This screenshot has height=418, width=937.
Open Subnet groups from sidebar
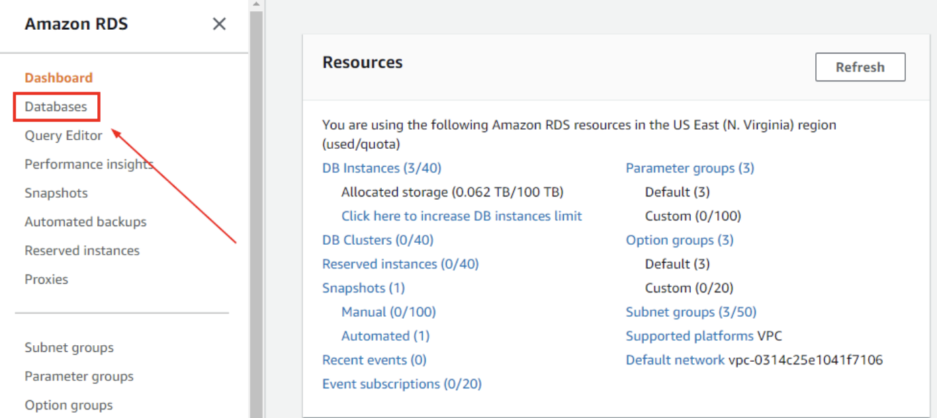tap(69, 347)
